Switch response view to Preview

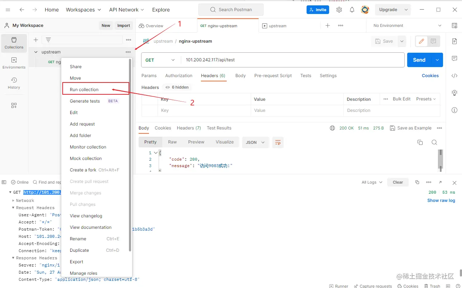[x=196, y=142]
